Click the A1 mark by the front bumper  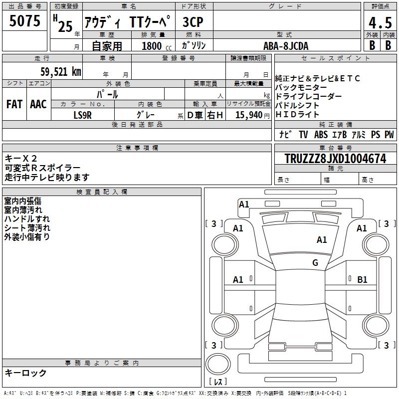pos(244,204)
